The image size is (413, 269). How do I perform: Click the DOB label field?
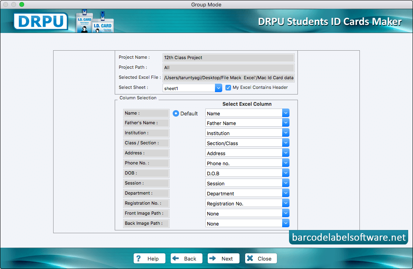pos(146,173)
